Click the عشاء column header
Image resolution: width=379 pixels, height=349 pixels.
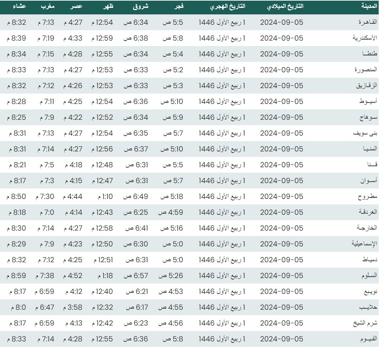[19, 6]
